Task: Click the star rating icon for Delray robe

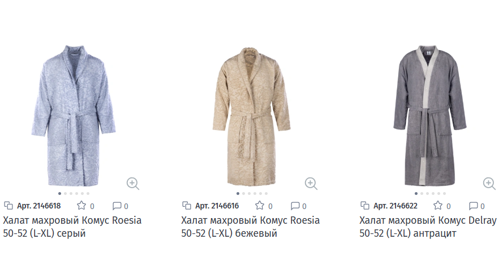Action: pyautogui.click(x=438, y=206)
